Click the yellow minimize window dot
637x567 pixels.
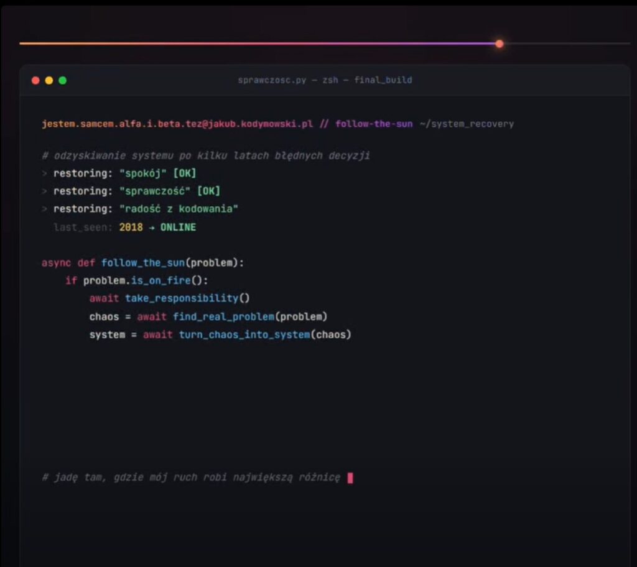[49, 80]
